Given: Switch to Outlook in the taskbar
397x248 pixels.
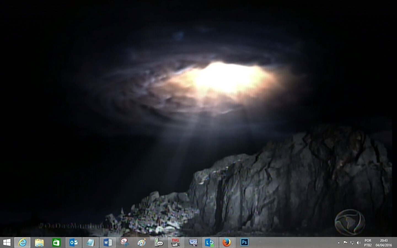Looking at the screenshot, I should 74,242.
